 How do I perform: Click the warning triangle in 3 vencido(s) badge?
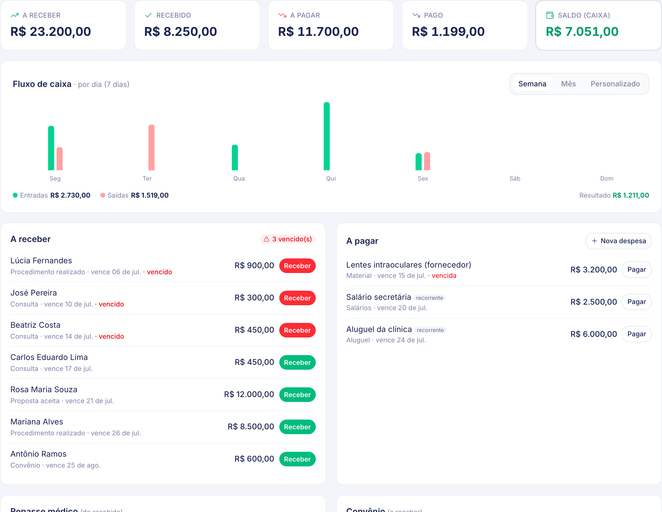[267, 239]
